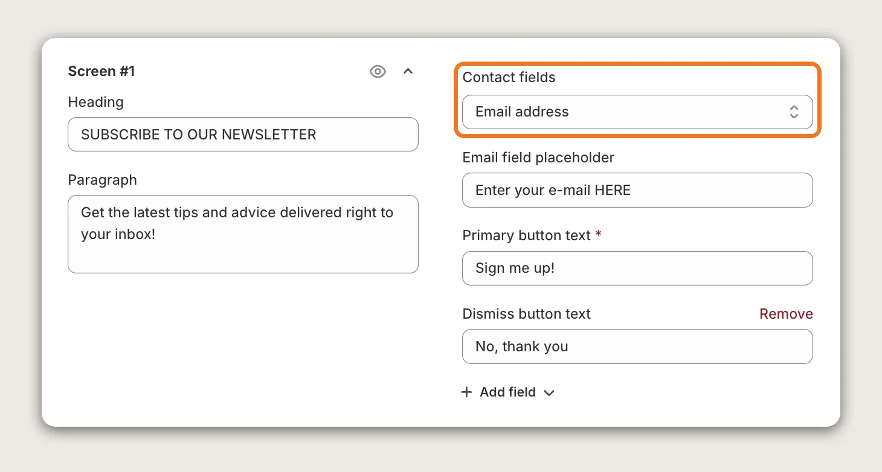Remove the dismiss button text field
Image resolution: width=882 pixels, height=472 pixels.
pos(786,314)
